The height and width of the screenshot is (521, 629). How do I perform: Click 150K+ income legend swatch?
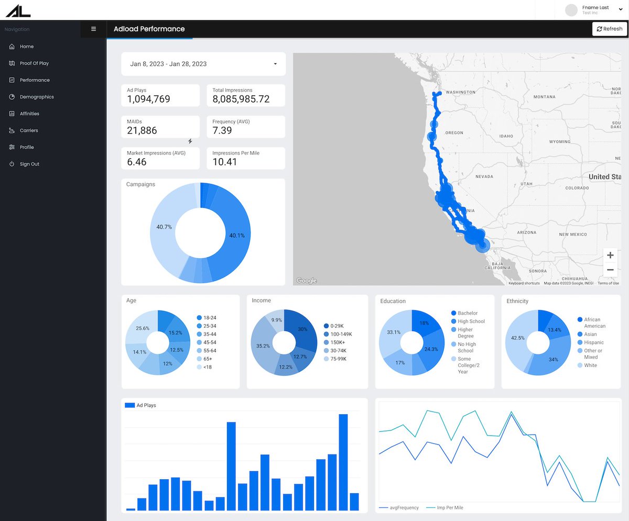326,342
